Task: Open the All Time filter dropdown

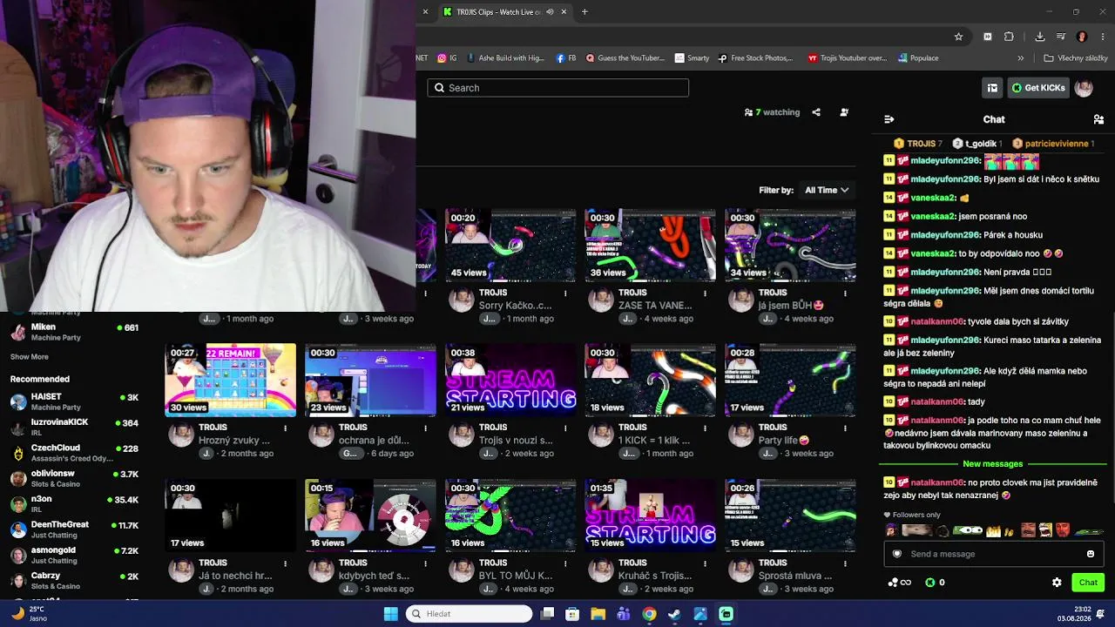Action: pos(827,190)
